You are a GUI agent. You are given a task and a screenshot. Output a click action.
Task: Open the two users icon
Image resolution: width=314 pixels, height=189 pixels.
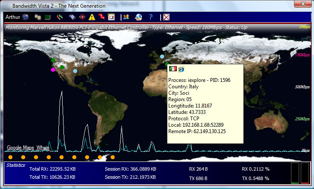(126, 17)
